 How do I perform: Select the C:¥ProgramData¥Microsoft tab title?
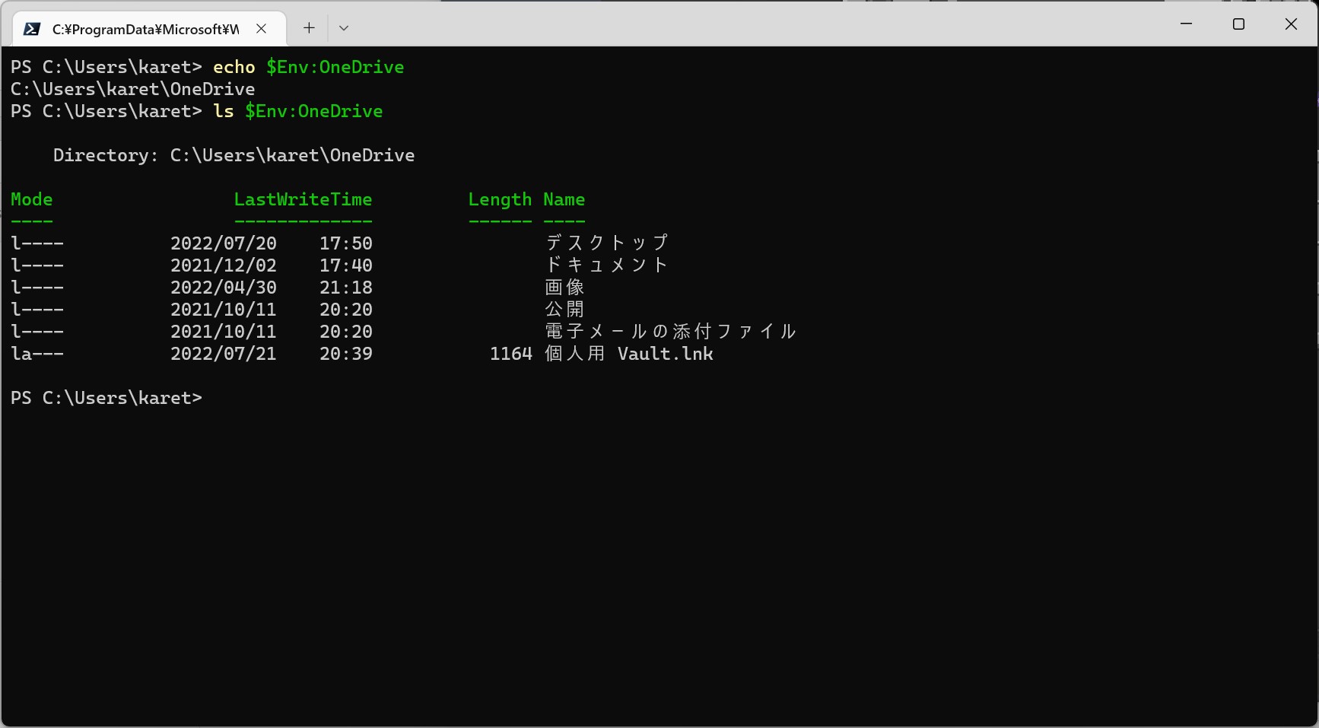point(145,30)
